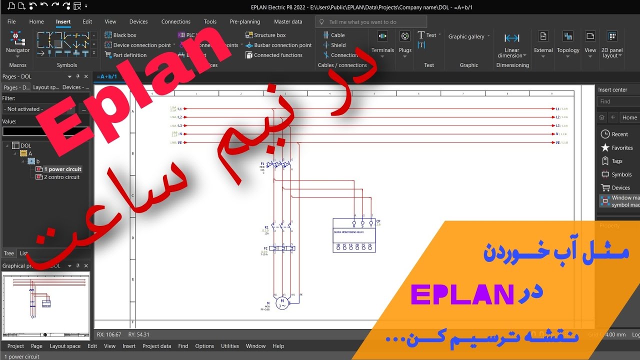The width and height of the screenshot is (640, 360).
Task: Open Tags in Insert center
Action: click(x=611, y=161)
